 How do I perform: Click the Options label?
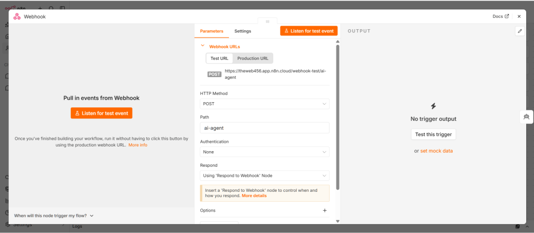[208, 211]
